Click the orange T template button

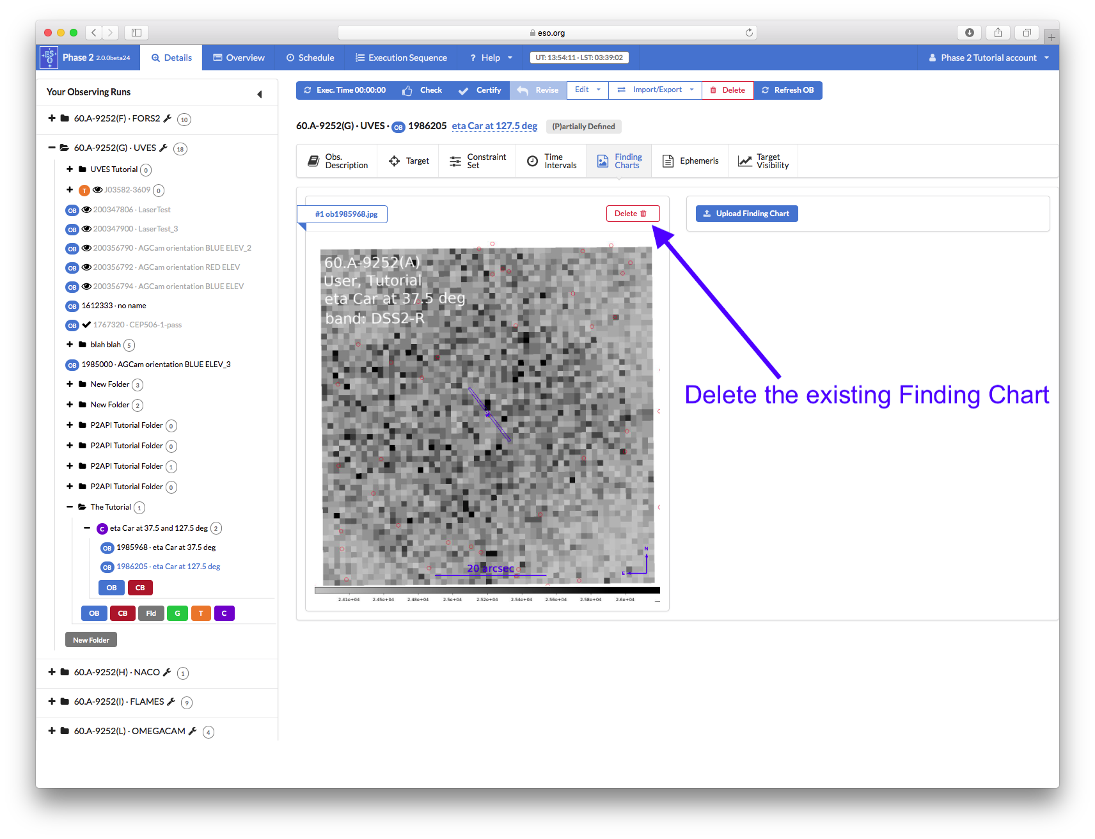pyautogui.click(x=201, y=613)
